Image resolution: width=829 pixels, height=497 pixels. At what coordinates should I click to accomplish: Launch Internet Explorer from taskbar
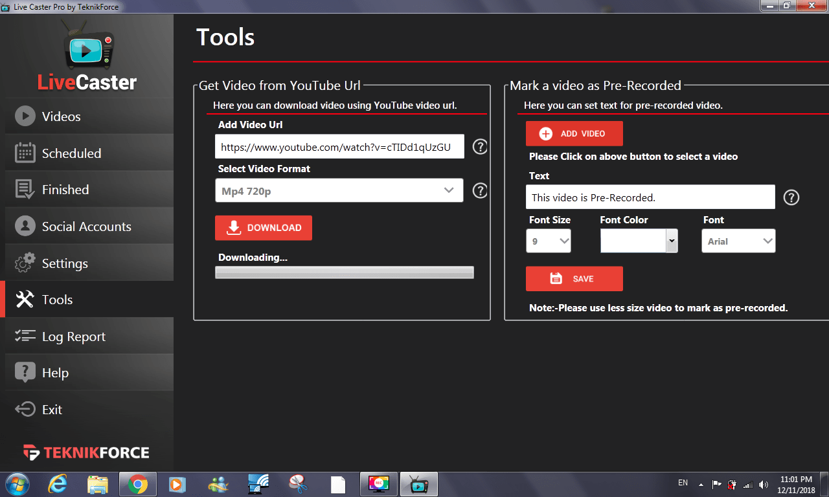pos(58,484)
